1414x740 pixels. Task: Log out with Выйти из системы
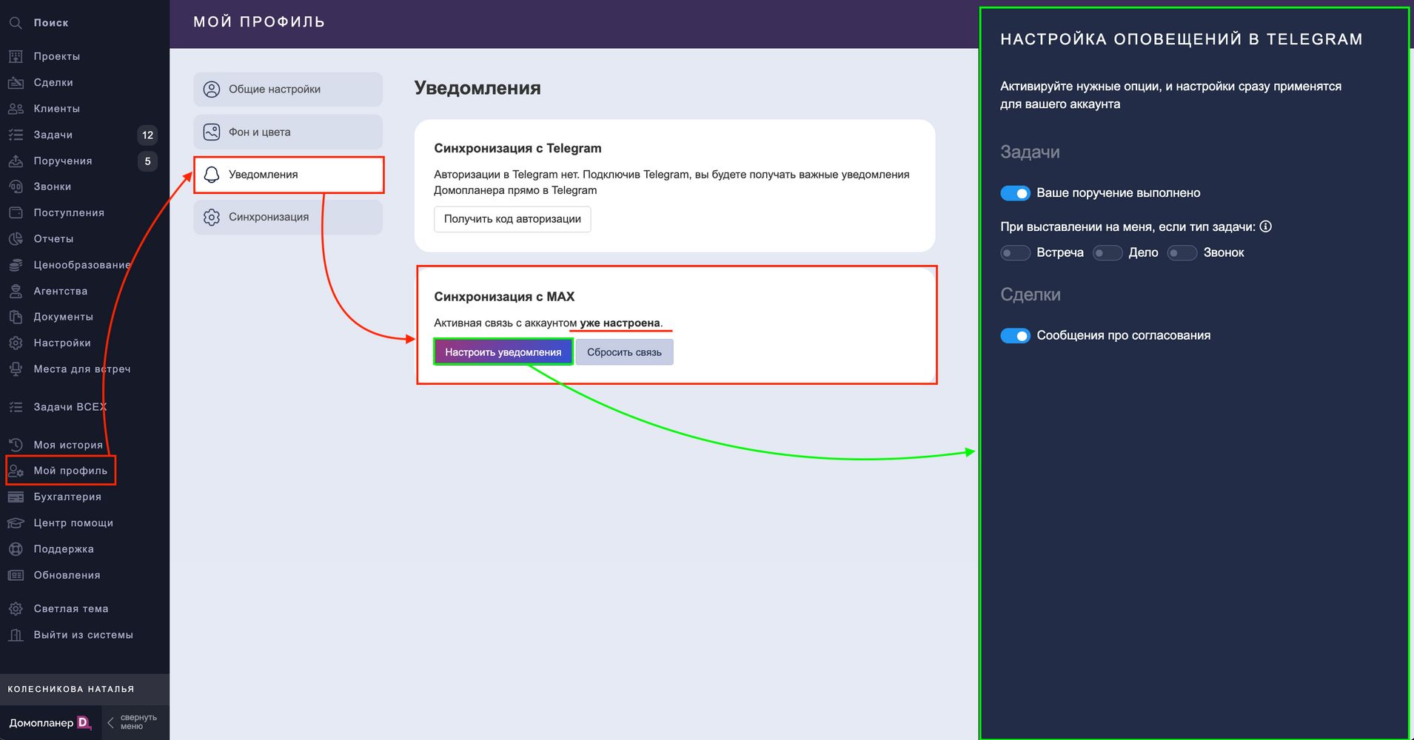pos(84,635)
